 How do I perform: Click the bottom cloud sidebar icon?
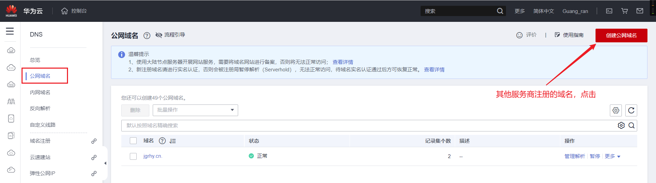click(11, 170)
